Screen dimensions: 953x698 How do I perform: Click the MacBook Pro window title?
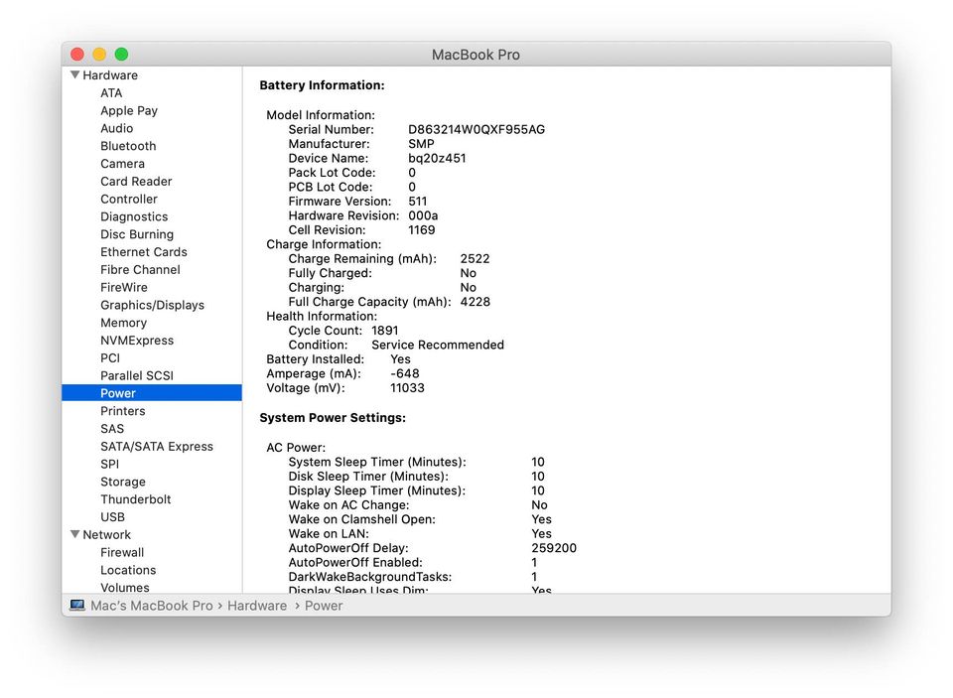(476, 55)
